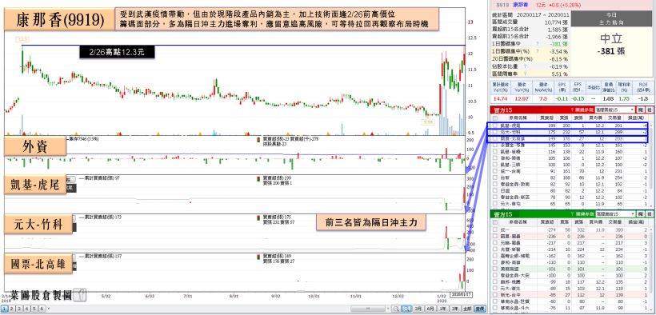Tick the select-all checkbox in 買方15 header
This screenshot has width=656, height=315.
[495, 118]
